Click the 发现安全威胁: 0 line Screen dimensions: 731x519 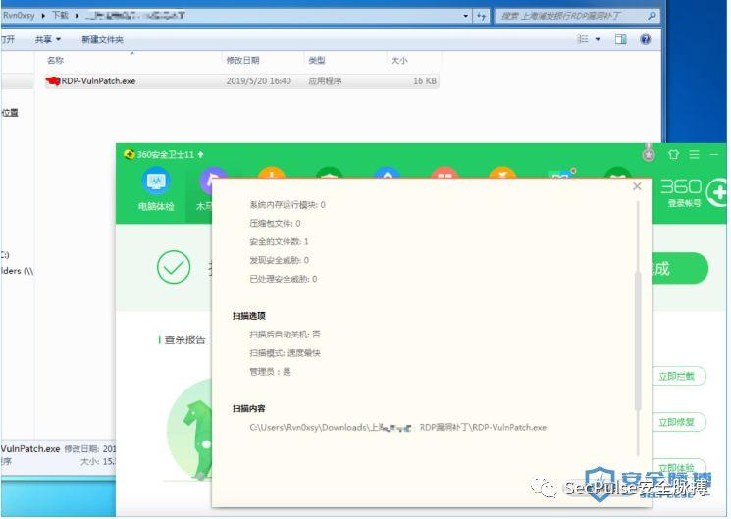[x=279, y=260]
